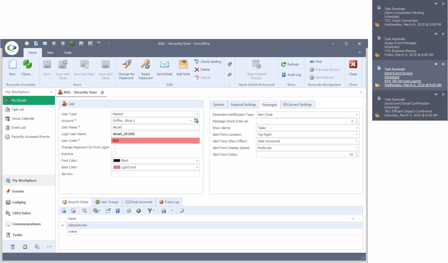The image size is (448, 263).
Task: Pin the Send Event Invoice task reminder
Action: pos(436,64)
